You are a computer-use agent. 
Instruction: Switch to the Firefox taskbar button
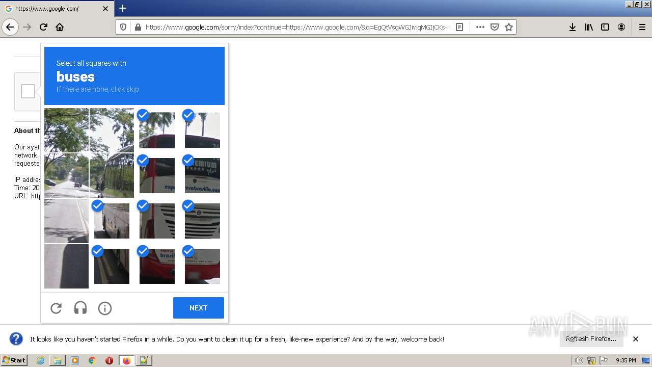126,360
